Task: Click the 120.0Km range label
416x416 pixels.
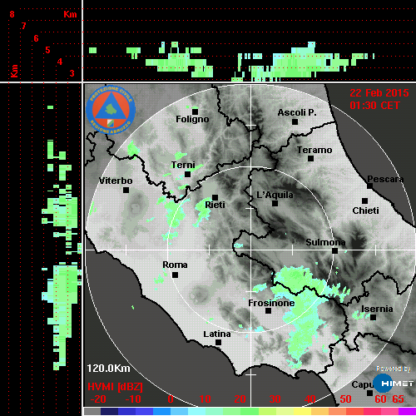Action: 108,369
